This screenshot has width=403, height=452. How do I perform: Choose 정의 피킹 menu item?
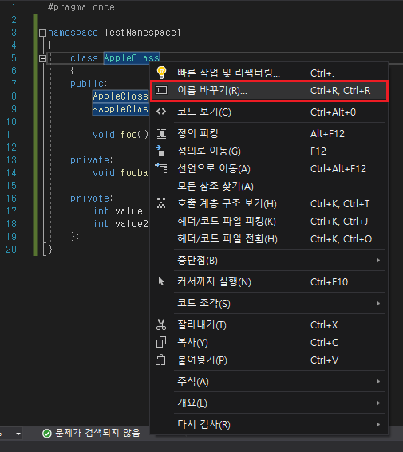(269, 133)
